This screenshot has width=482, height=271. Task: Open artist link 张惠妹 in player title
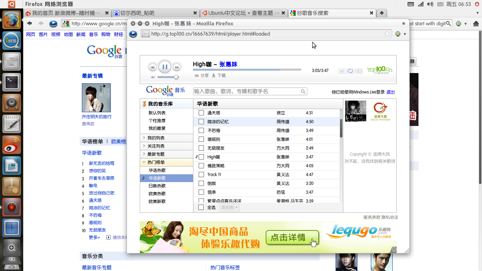[228, 64]
